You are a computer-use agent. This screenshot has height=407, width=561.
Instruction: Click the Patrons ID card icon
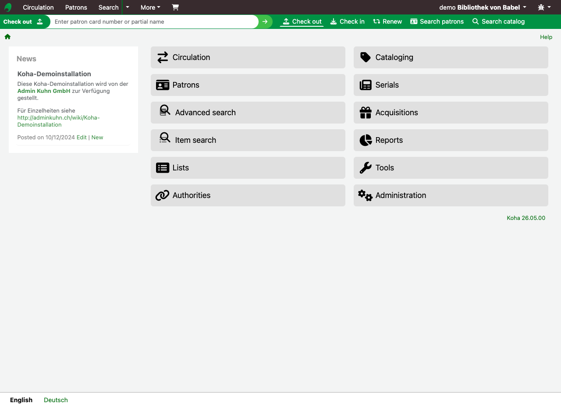[x=163, y=85]
